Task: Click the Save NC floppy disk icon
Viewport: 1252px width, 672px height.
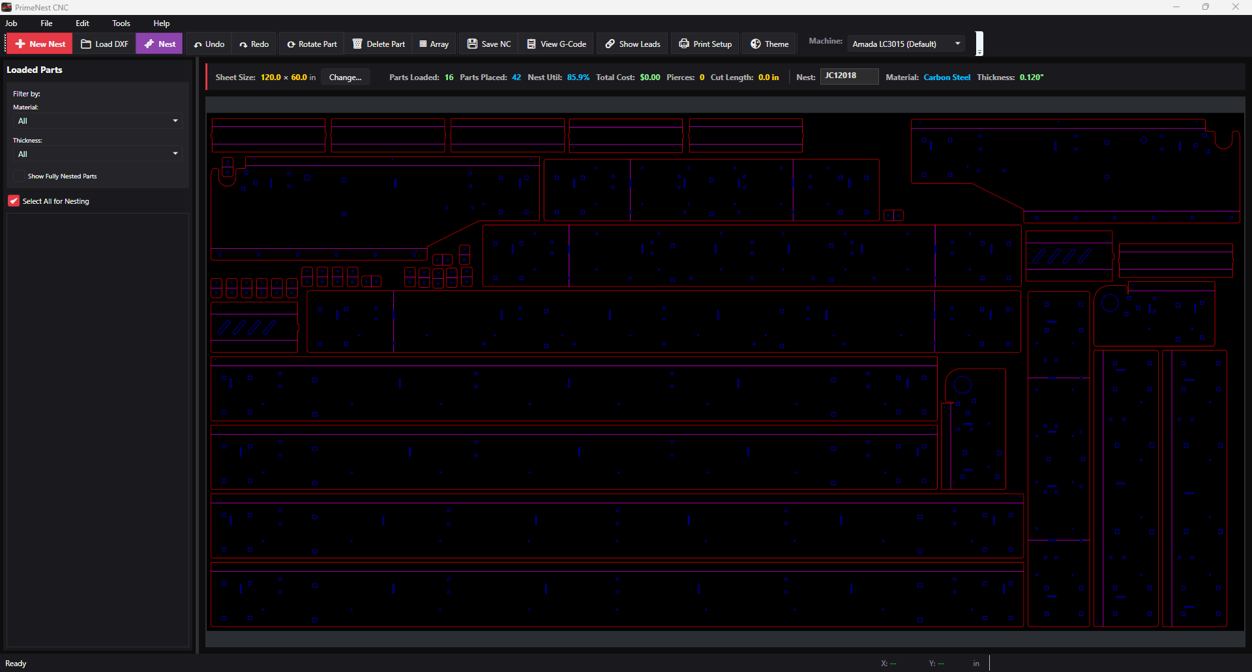Action: [473, 44]
